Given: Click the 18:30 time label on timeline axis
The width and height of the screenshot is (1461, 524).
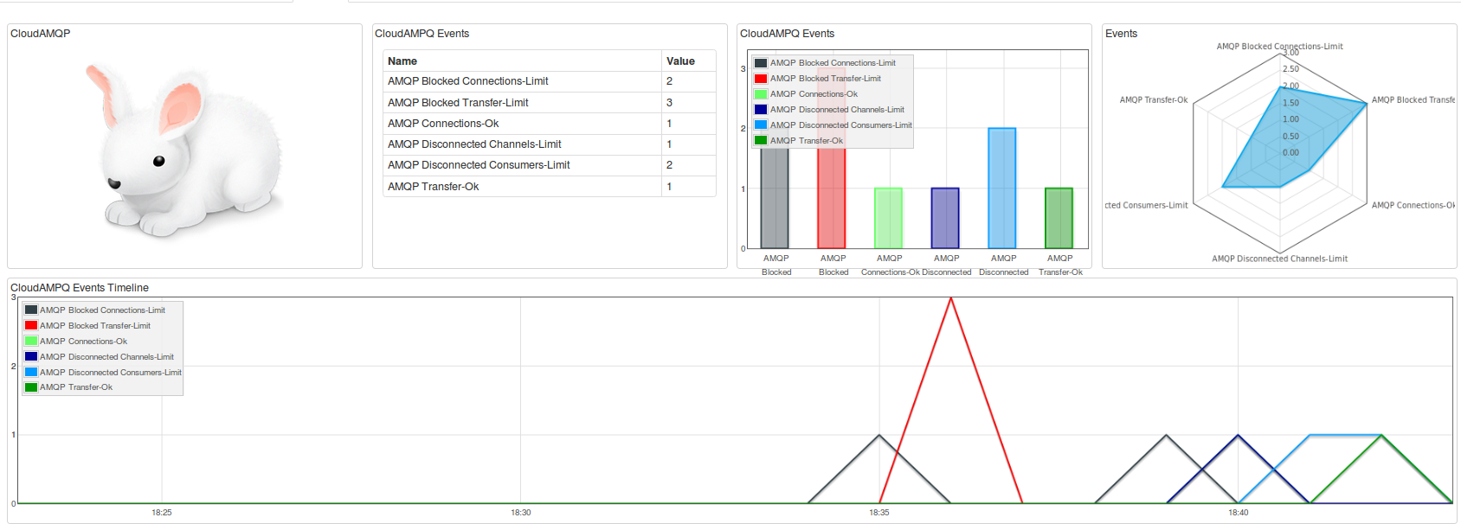Looking at the screenshot, I should pos(520,513).
